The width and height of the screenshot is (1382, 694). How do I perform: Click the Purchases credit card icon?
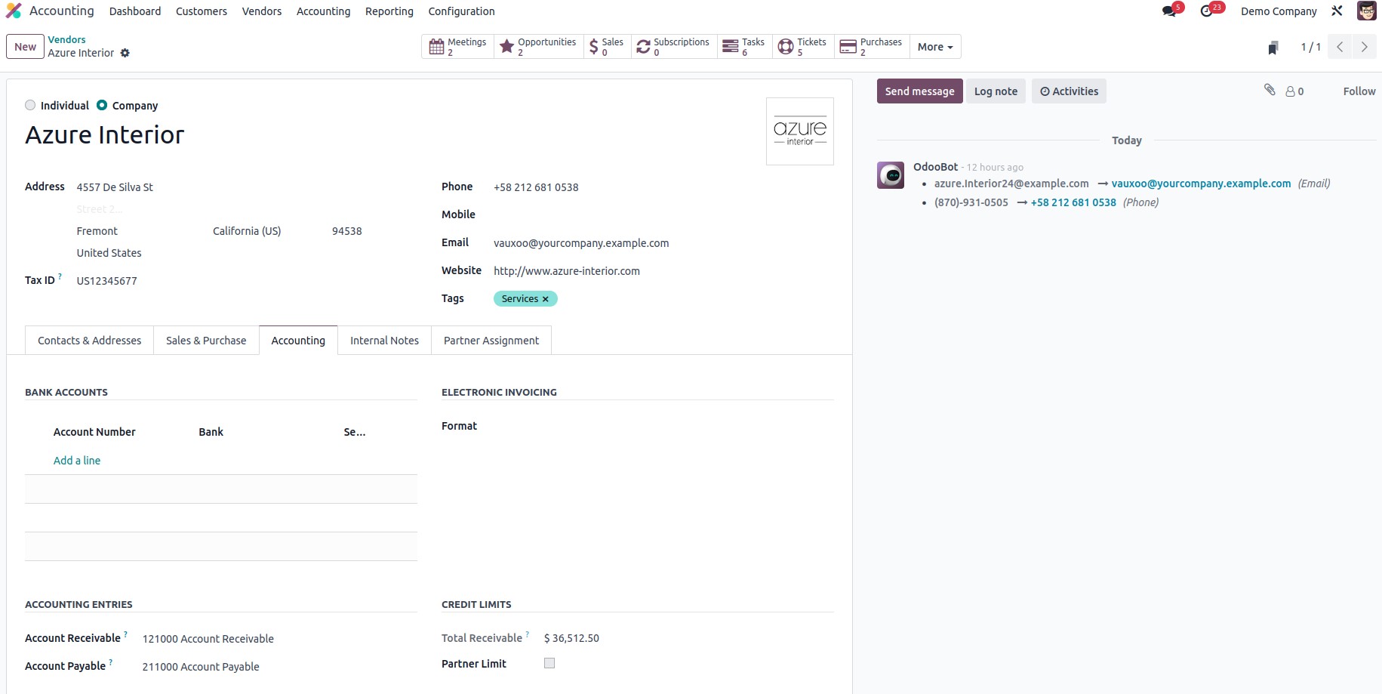(x=848, y=47)
